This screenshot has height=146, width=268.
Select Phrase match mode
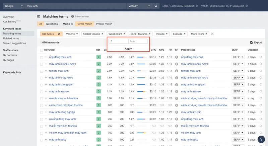pyautogui.click(x=104, y=24)
